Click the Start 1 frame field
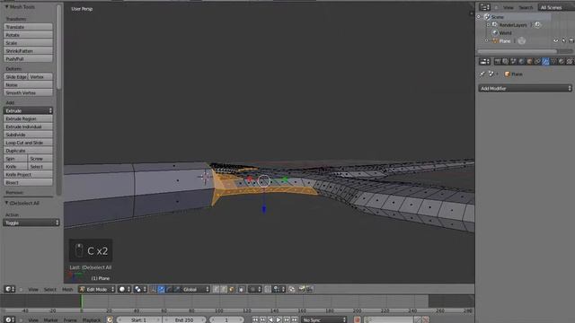Screen dimensions: 575x323 point(139,320)
